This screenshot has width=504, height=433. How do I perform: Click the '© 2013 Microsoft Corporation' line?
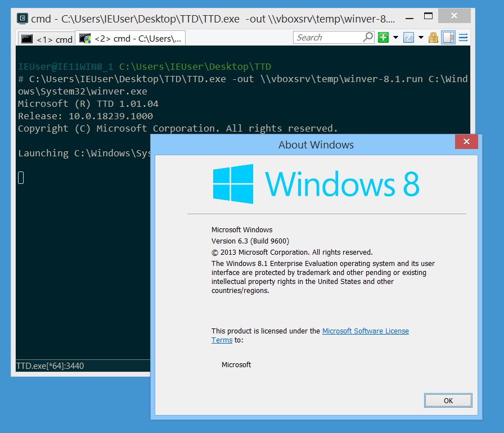click(292, 252)
